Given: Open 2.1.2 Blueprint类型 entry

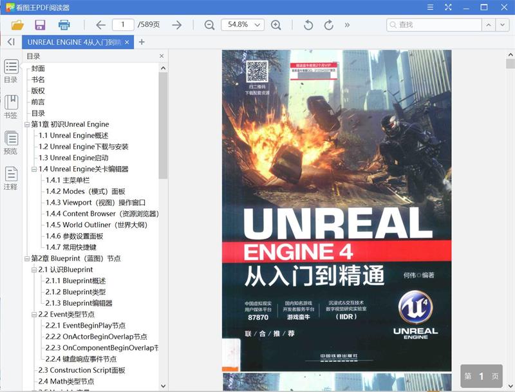Looking at the screenshot, I should point(75,292).
